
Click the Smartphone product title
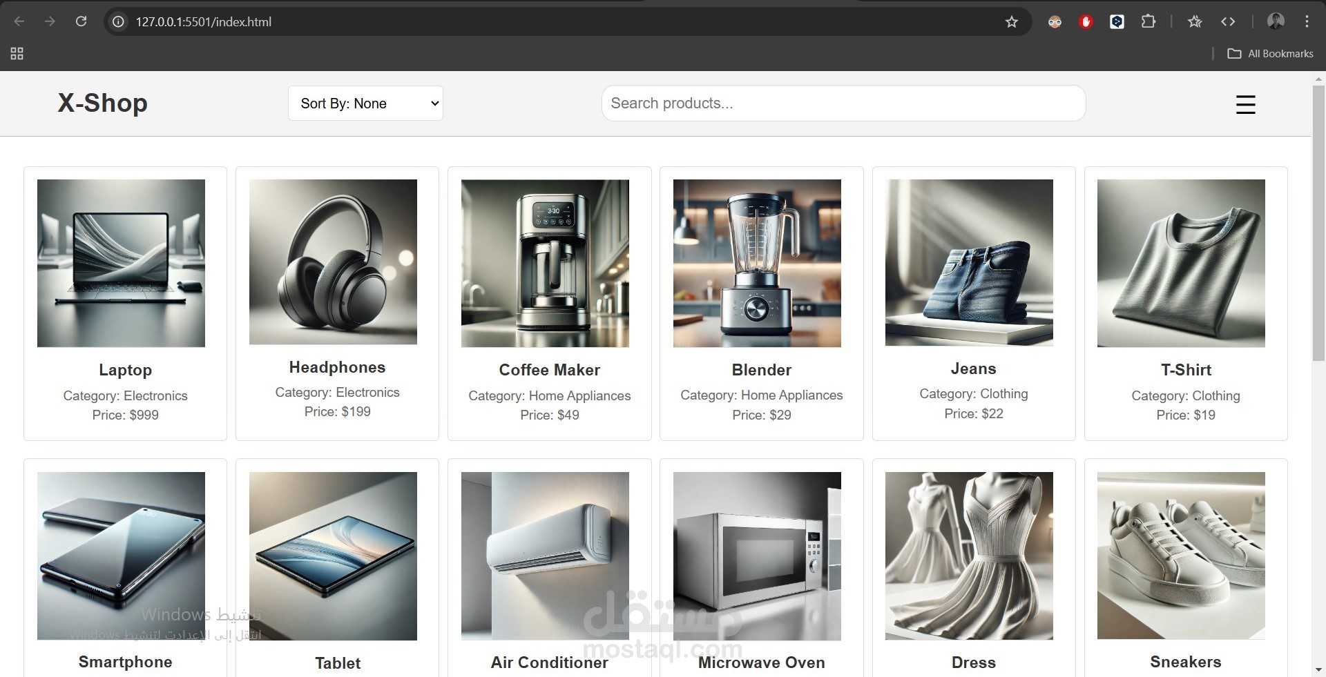point(125,662)
